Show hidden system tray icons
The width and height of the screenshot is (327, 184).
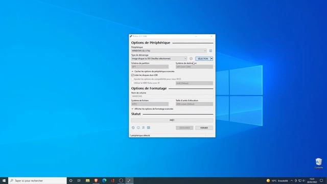click(292, 180)
